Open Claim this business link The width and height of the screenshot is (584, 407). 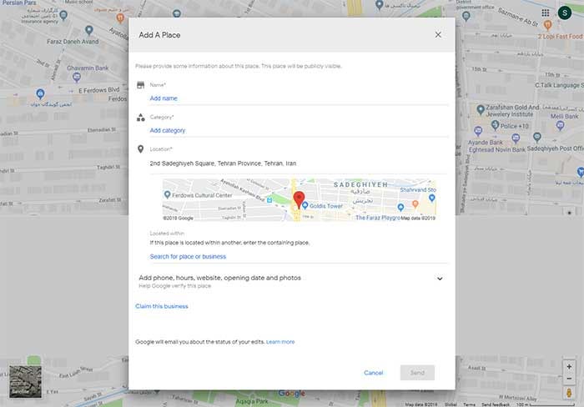click(162, 306)
